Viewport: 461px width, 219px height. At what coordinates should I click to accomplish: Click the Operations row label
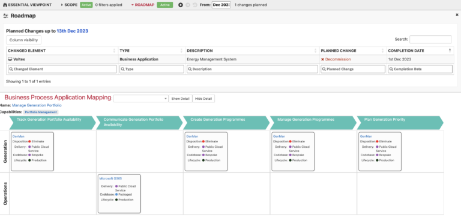5,194
